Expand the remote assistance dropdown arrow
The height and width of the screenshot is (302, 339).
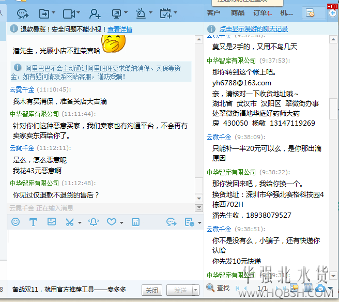click(x=126, y=12)
